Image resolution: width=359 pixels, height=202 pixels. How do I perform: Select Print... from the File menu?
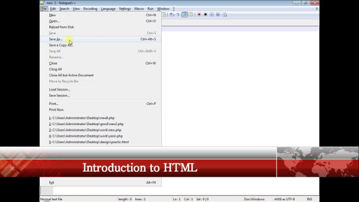point(101,104)
